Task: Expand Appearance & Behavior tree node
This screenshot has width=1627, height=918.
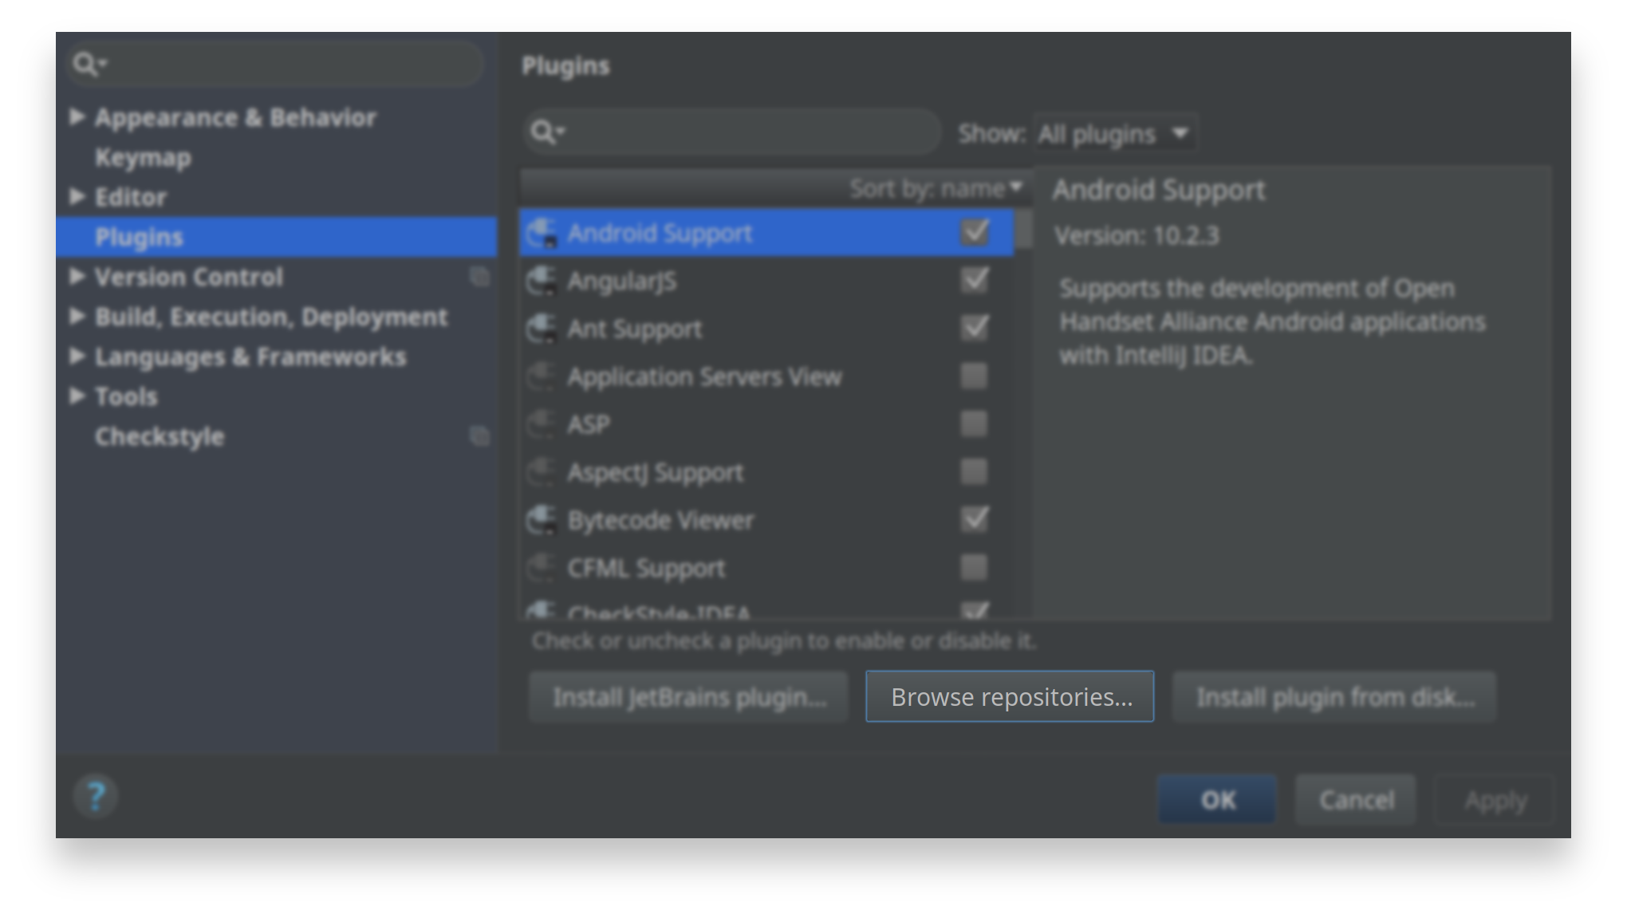Action: point(77,117)
